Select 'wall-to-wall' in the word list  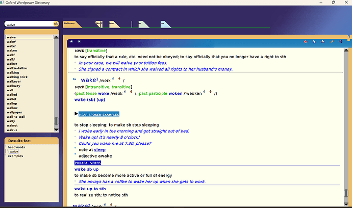16,117
